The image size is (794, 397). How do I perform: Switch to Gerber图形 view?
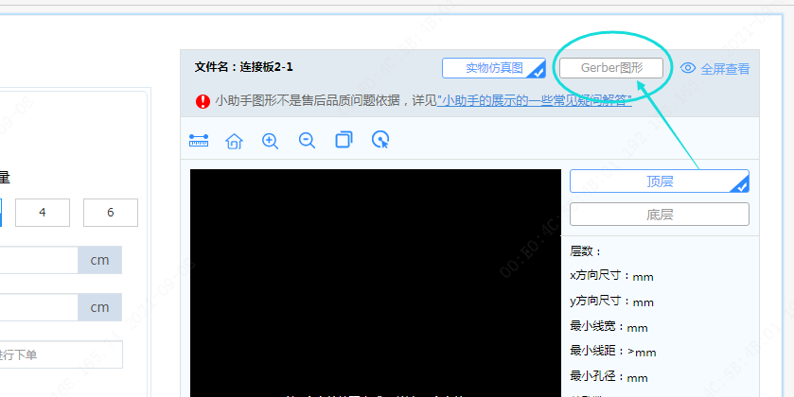pyautogui.click(x=611, y=68)
